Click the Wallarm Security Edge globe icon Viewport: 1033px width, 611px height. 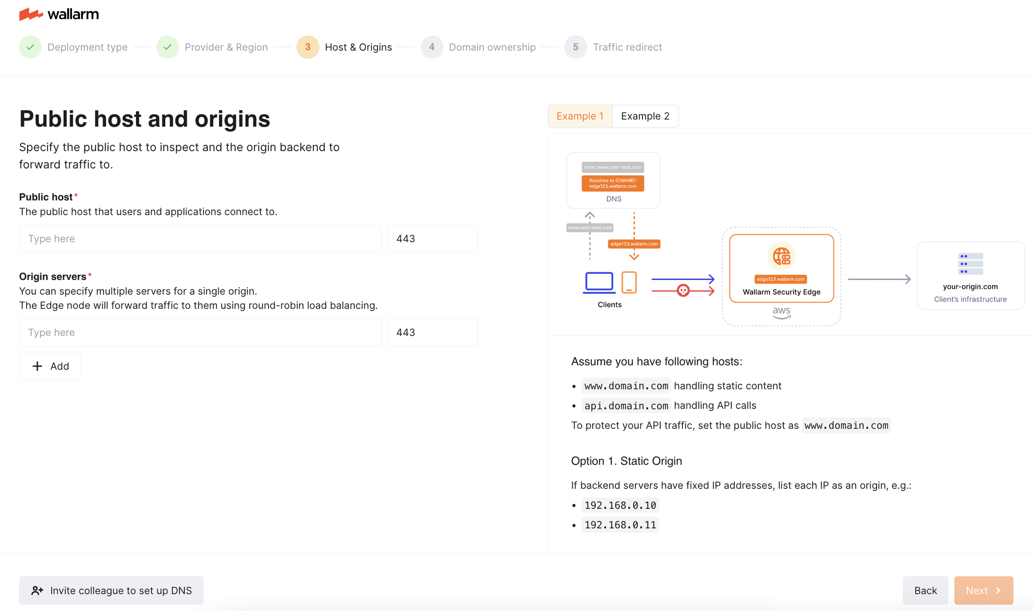pyautogui.click(x=781, y=256)
